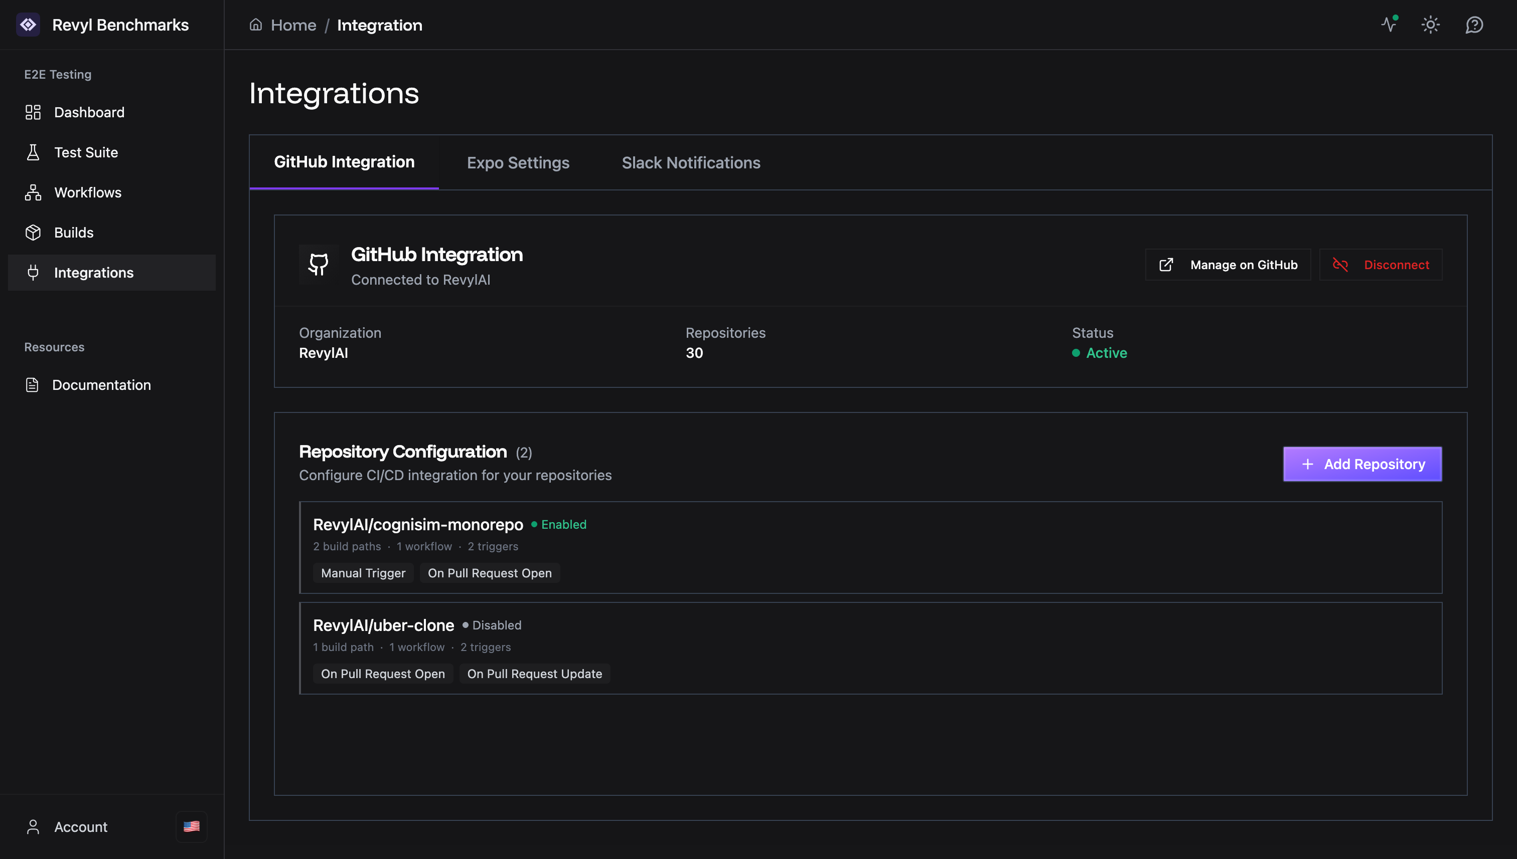The image size is (1517, 859).
Task: Open the Dashboard panel
Action: [89, 112]
